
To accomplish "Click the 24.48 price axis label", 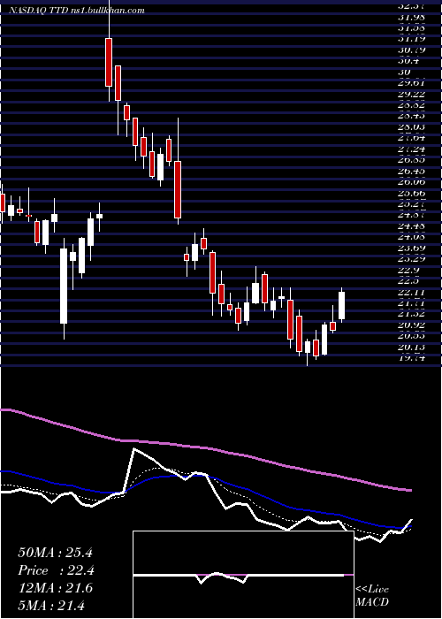I will pos(411,226).
